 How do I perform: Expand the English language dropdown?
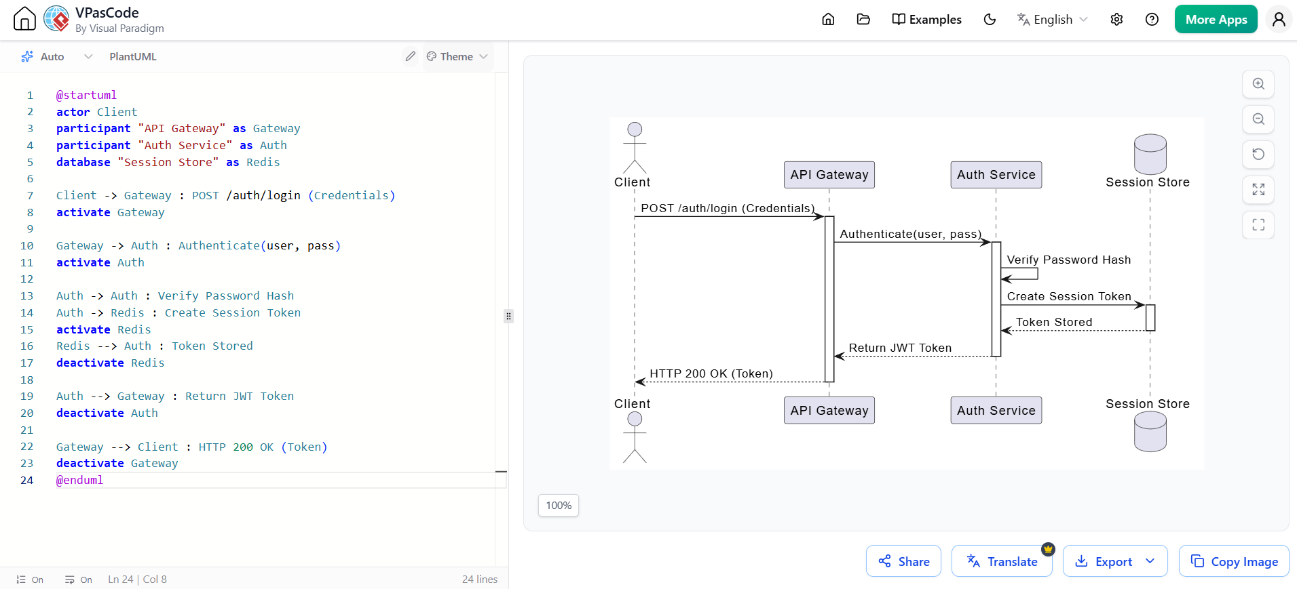[x=1053, y=19]
